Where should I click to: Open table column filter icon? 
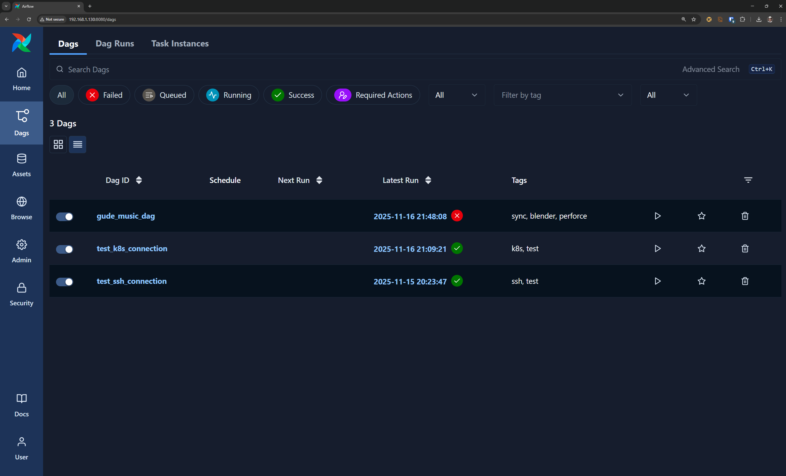click(748, 180)
